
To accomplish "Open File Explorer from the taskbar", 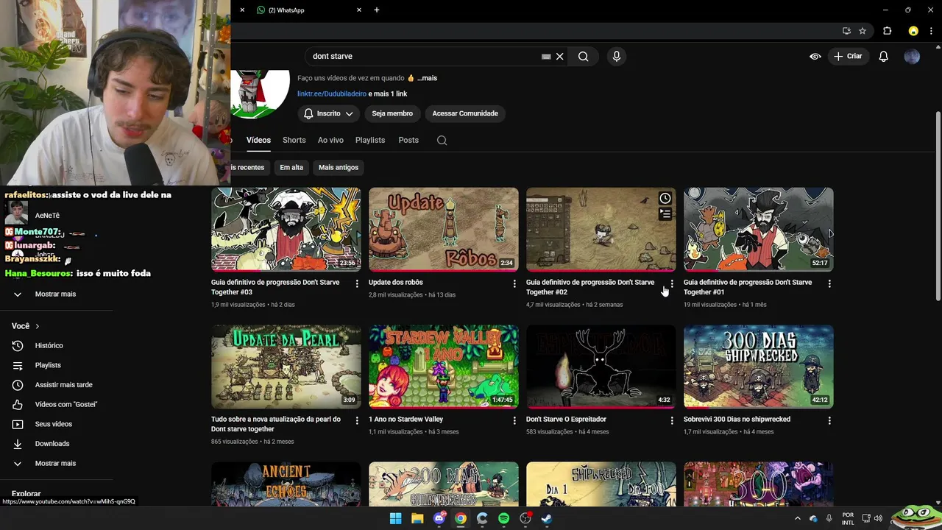I will pyautogui.click(x=417, y=518).
